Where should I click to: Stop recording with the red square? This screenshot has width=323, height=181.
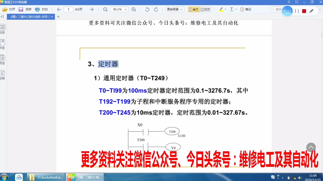coord(304,11)
